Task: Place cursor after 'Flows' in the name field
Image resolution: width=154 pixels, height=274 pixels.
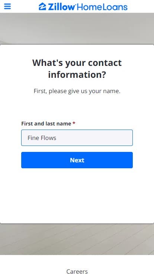Action: [57, 138]
